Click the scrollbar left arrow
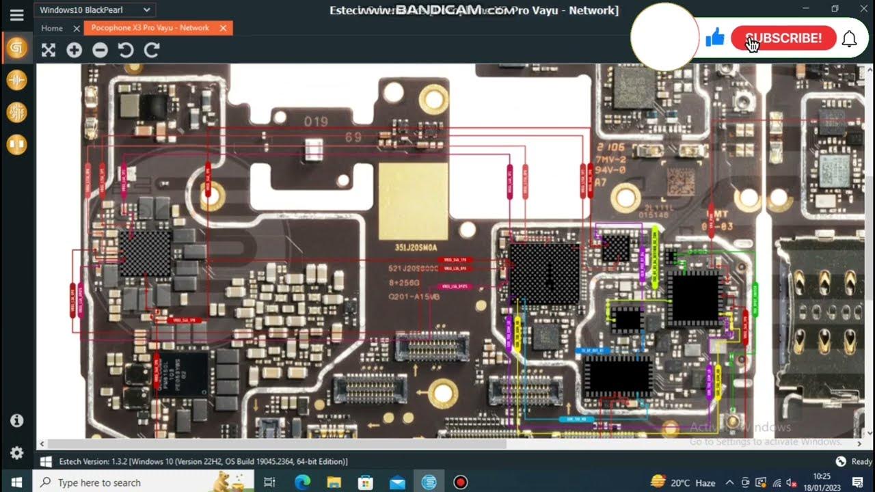Screen dimensions: 875x492 pos(41,444)
